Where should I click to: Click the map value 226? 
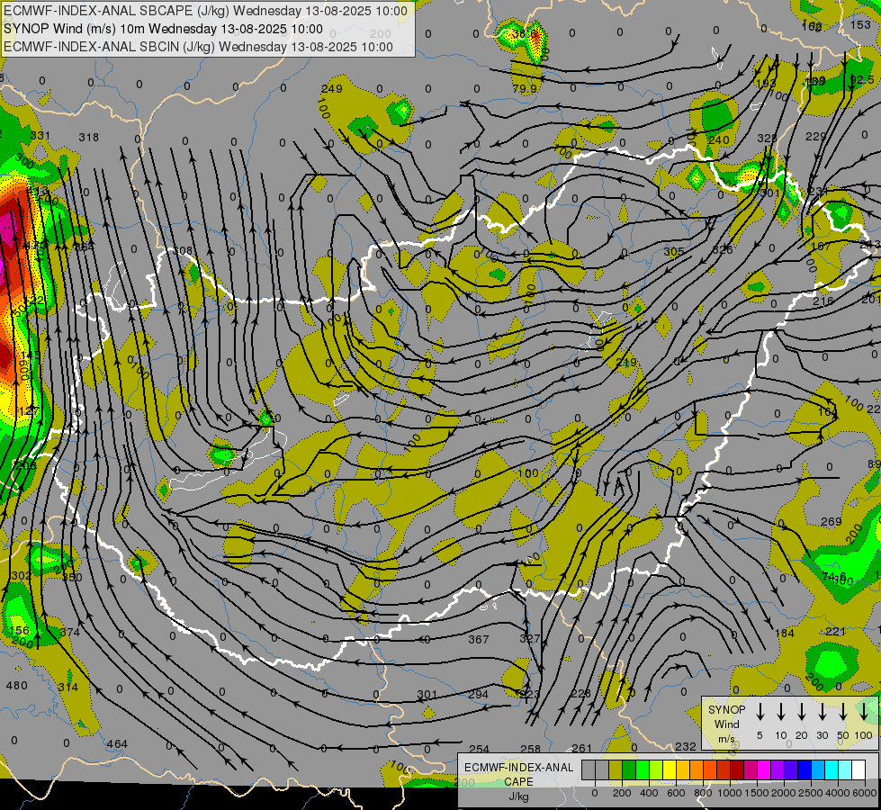[x=580, y=693]
